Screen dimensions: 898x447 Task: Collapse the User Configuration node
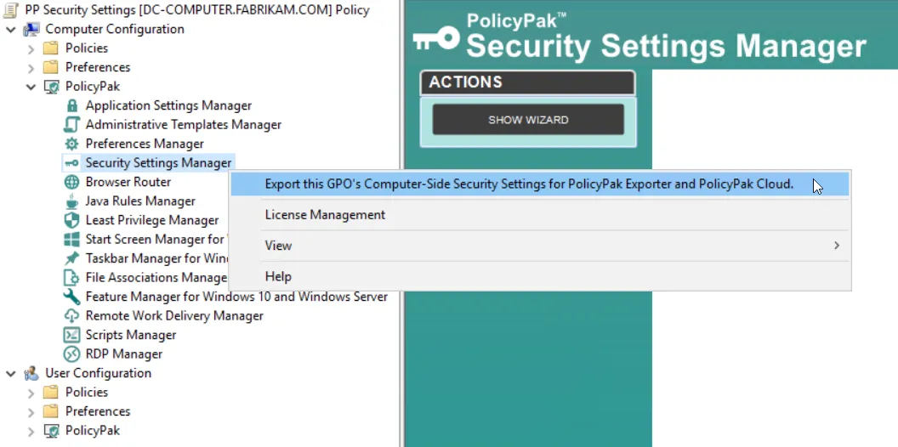tap(11, 373)
